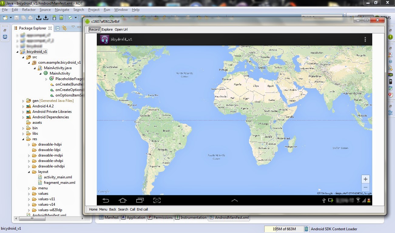
Task: Expand the gen Generated Java Files folder
Action: [x=23, y=101]
